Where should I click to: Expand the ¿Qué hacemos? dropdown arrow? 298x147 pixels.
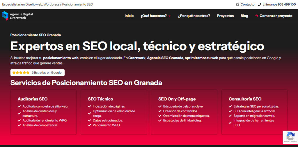click(x=169, y=16)
